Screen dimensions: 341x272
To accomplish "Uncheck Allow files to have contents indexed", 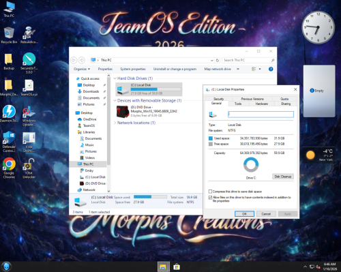I will [210, 198].
